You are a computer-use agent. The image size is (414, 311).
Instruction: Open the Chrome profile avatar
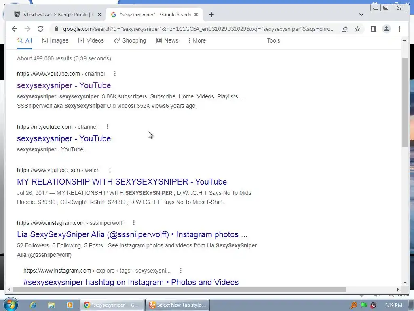tap(386, 29)
